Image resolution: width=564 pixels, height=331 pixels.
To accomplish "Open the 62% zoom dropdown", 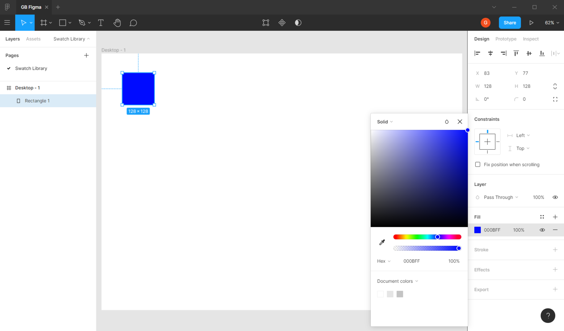I will click(x=552, y=22).
